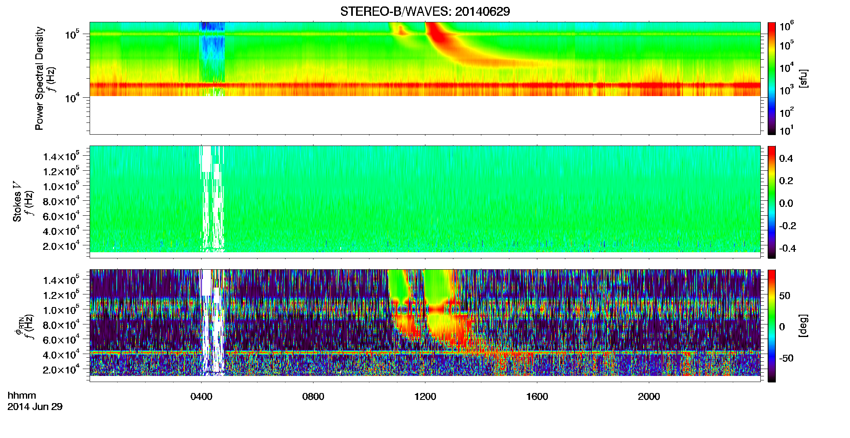Select the 1600 time tick label
Image resolution: width=850 pixels, height=438 pixels.
point(537,396)
